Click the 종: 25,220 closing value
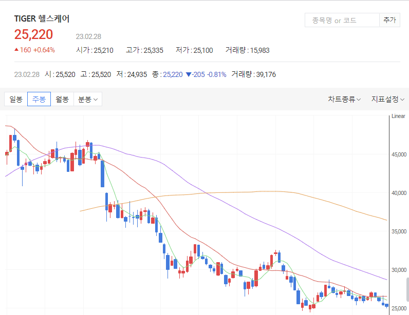Screen dimensions: 409x315 click(168, 74)
